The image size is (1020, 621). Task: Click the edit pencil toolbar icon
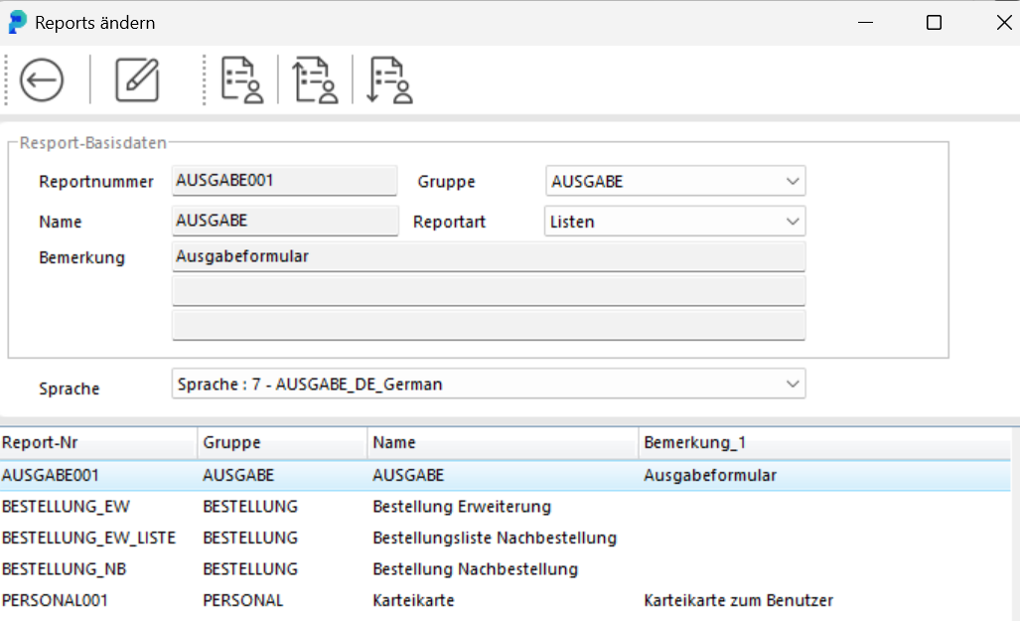pyautogui.click(x=137, y=79)
